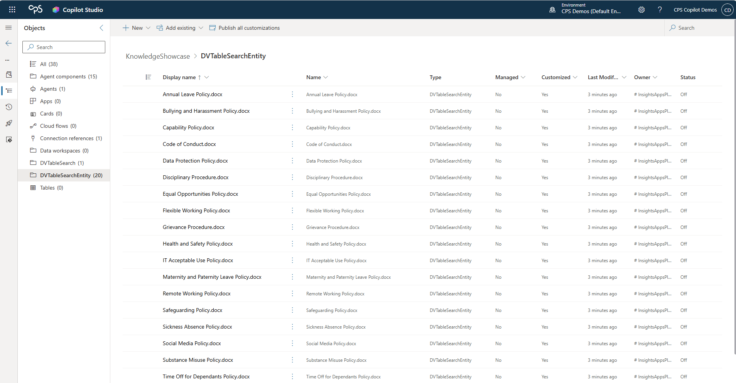Screen dimensions: 736x383
Task: Collapse the Objects panel chevron
Action: point(101,28)
